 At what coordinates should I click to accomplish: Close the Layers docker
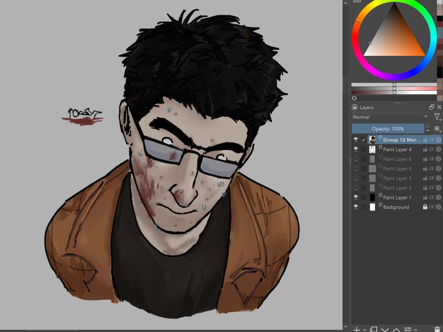point(439,107)
